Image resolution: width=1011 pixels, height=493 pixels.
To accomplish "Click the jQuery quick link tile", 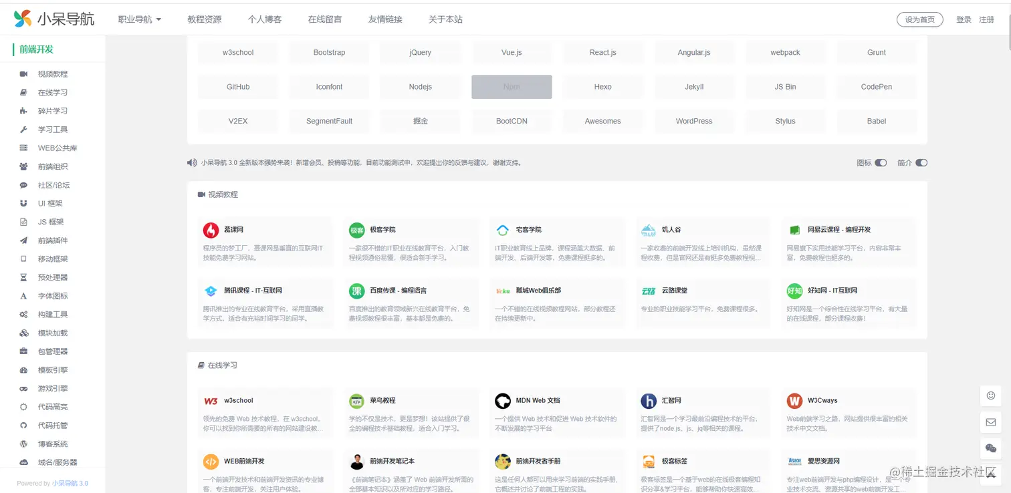I will [x=421, y=52].
